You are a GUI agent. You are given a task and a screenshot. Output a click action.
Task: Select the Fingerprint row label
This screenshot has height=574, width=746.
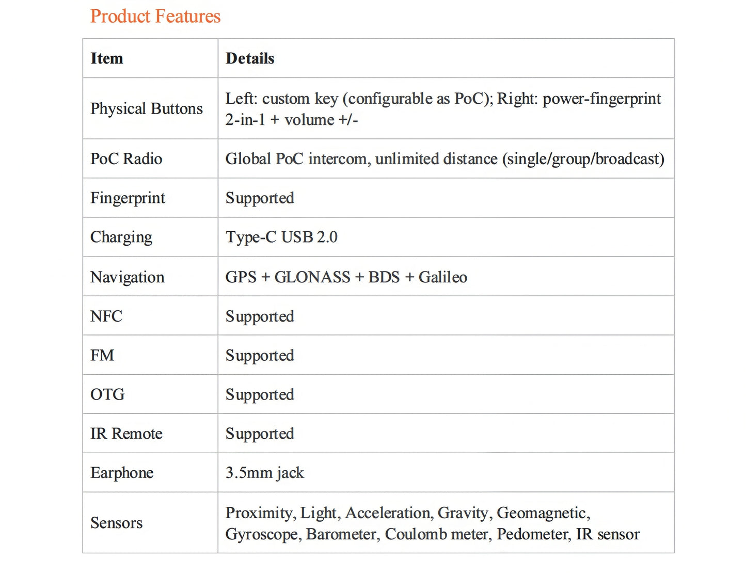pyautogui.click(x=128, y=198)
